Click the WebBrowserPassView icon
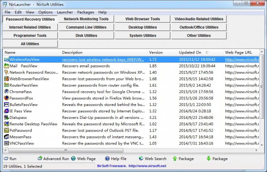Viewport: 267px width, 172px height. [x=6, y=79]
